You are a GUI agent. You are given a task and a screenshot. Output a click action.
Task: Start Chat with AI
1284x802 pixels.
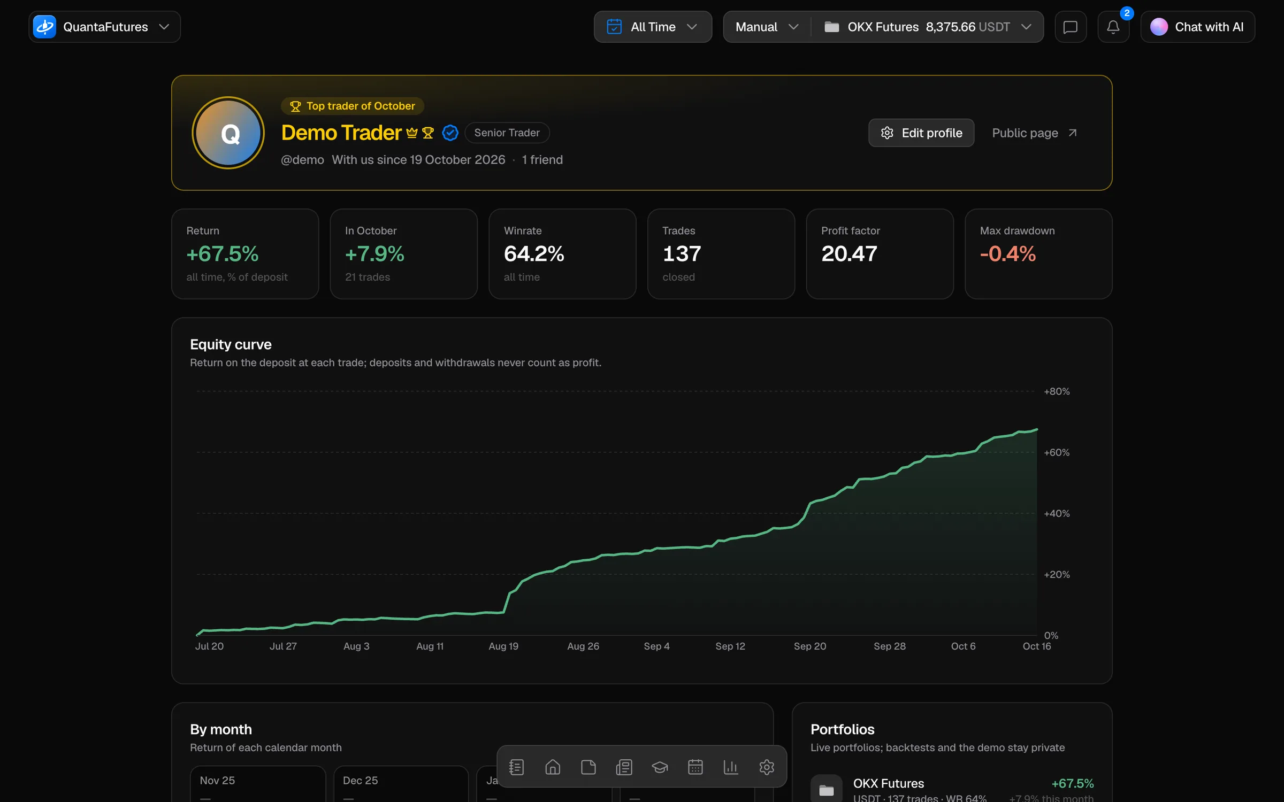pyautogui.click(x=1197, y=27)
